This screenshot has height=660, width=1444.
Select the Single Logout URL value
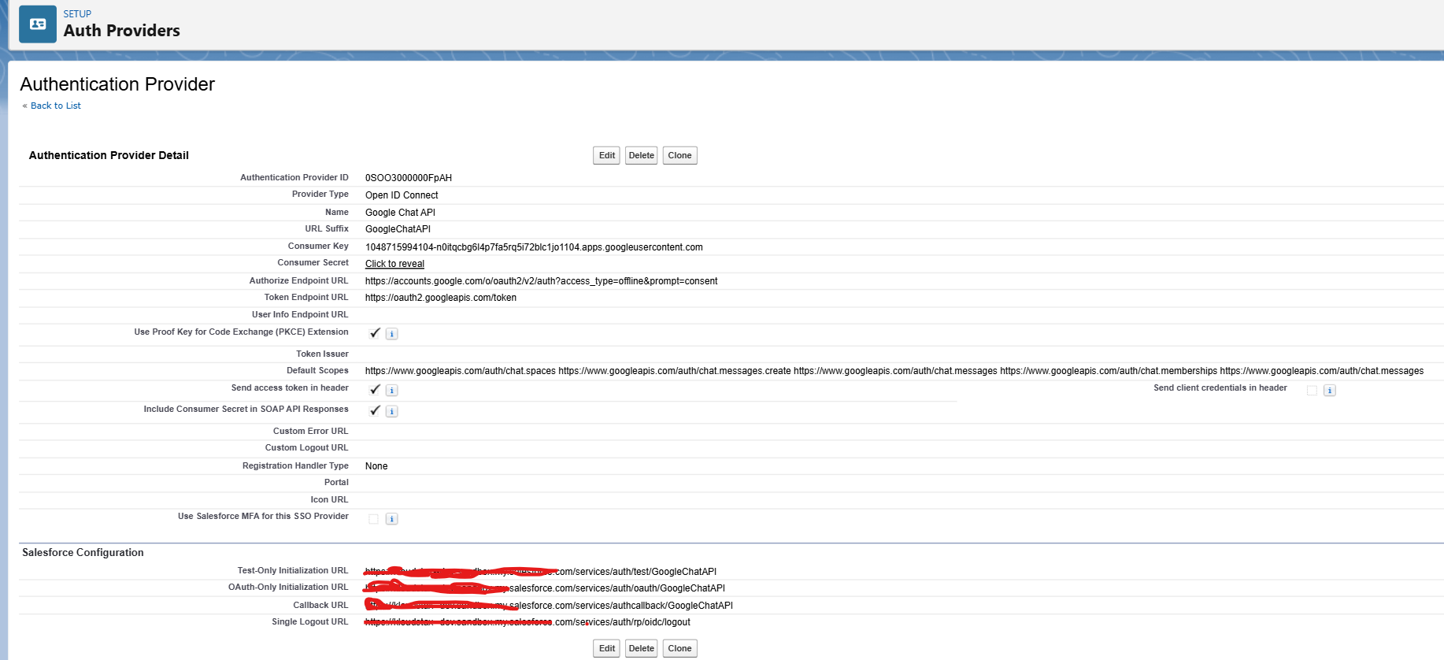pyautogui.click(x=528, y=622)
